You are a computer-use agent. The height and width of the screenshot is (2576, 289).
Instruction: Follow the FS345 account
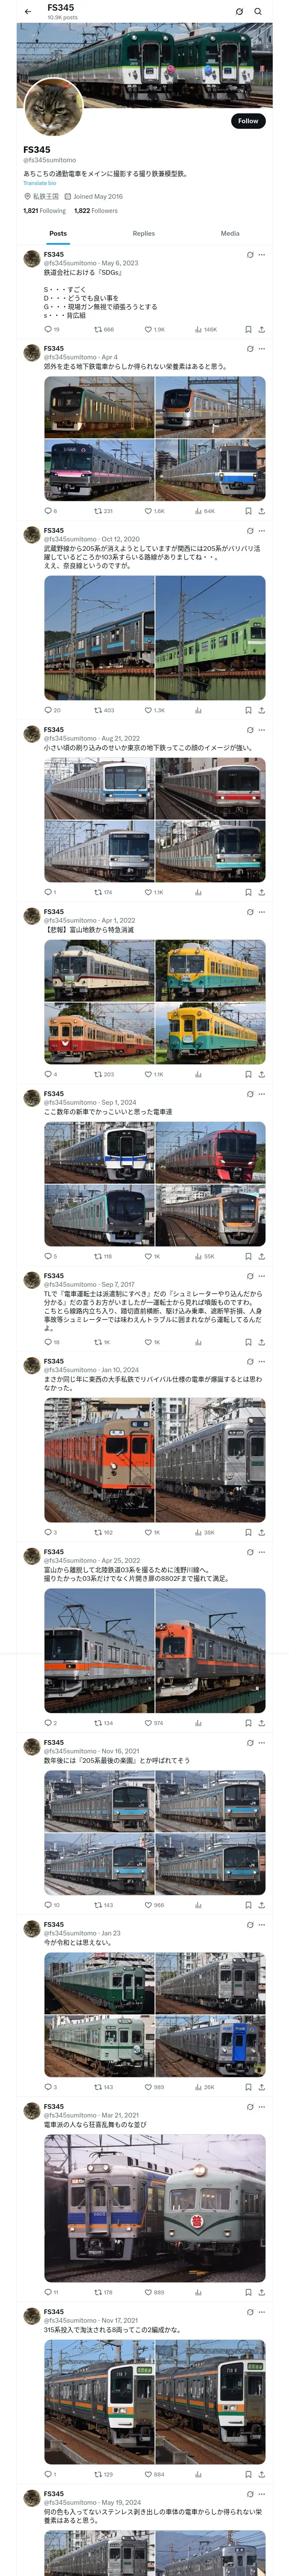click(x=248, y=121)
